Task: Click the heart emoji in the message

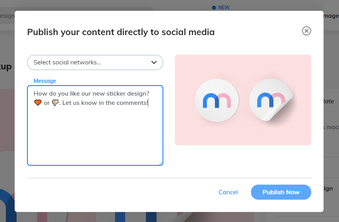Action: [x=38, y=103]
